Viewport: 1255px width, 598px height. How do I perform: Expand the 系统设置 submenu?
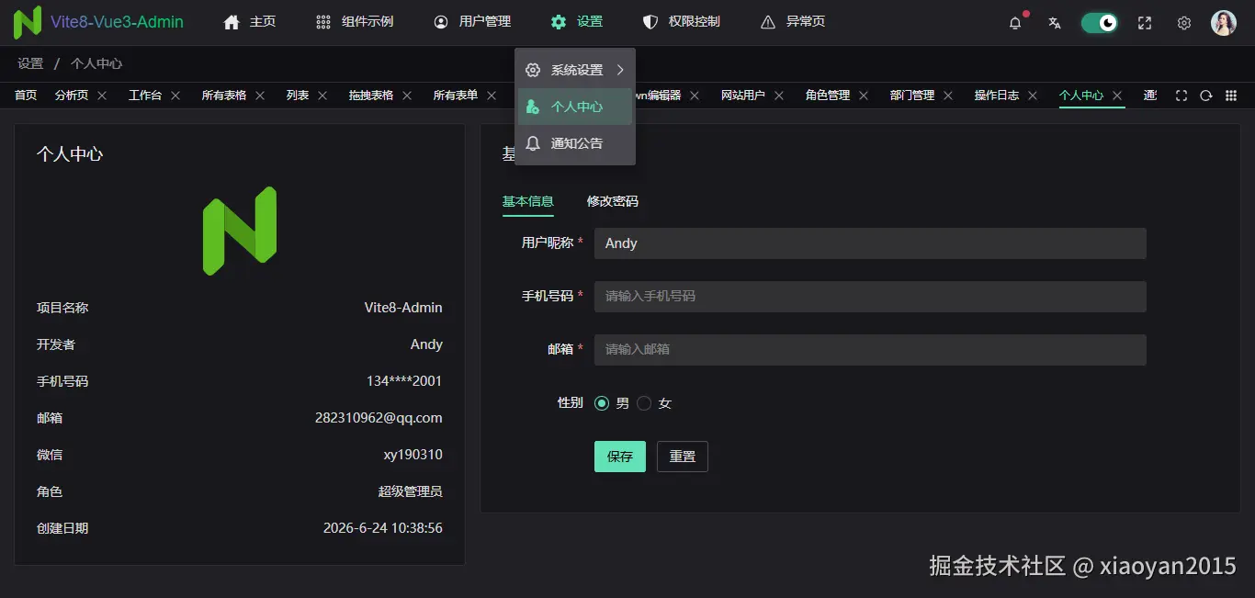575,70
